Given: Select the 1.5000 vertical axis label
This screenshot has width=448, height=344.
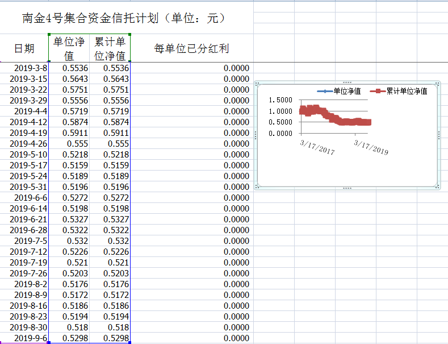Looking at the screenshot, I should [x=280, y=100].
